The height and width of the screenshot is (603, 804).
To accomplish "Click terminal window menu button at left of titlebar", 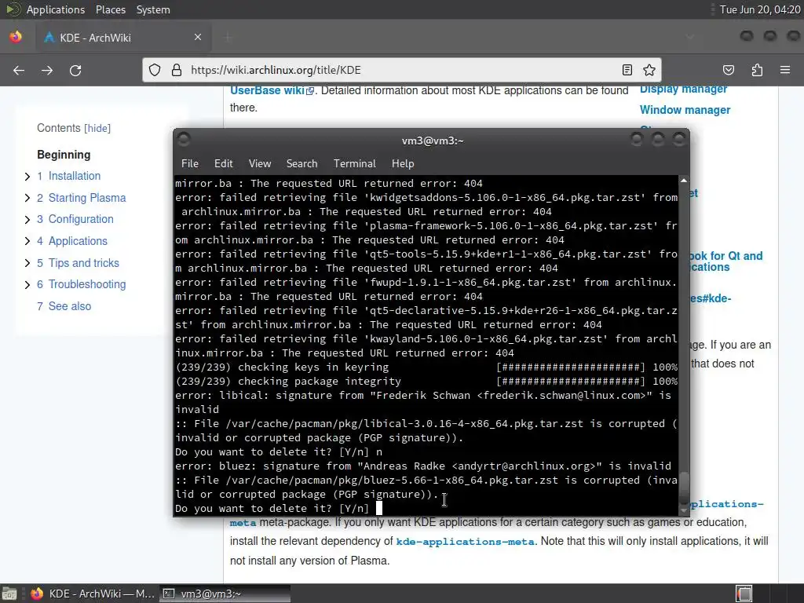I will click(184, 139).
